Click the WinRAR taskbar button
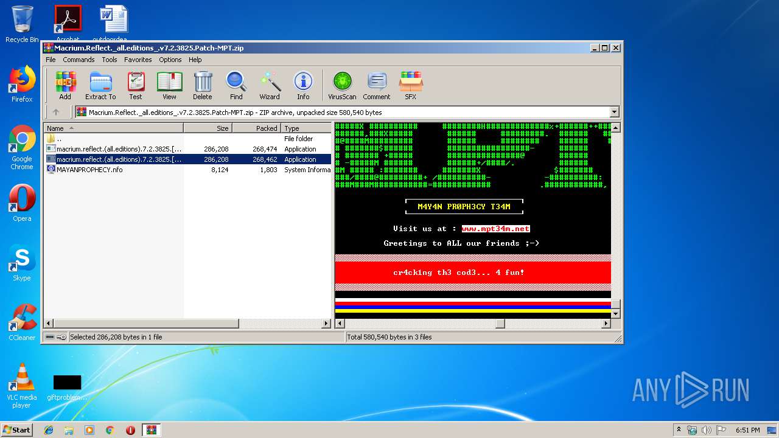This screenshot has height=438, width=779. [151, 430]
